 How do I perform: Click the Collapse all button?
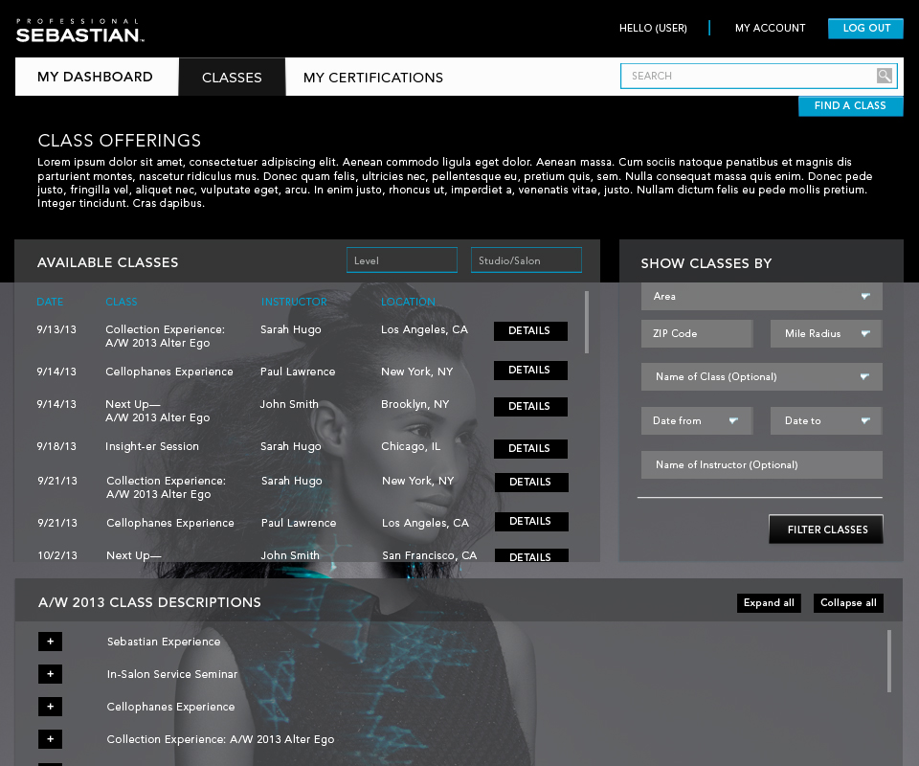pyautogui.click(x=848, y=603)
